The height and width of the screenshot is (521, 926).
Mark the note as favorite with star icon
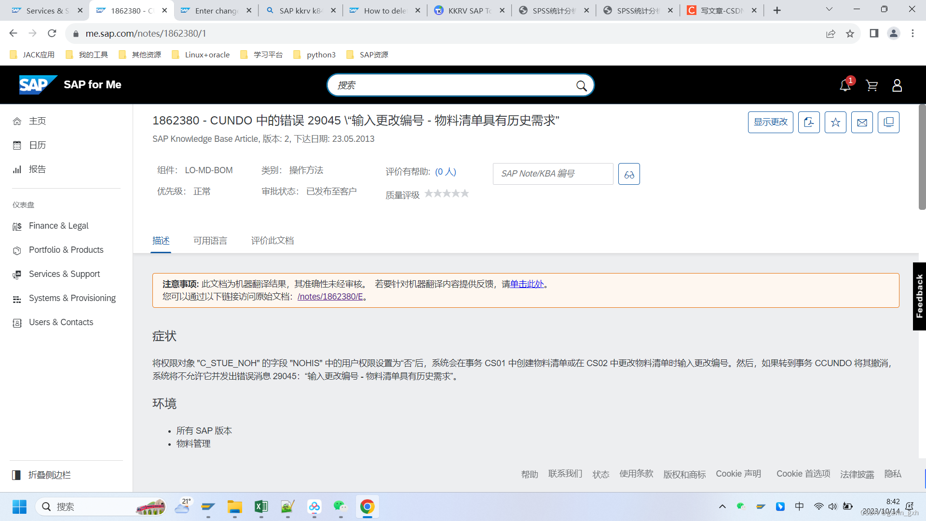835,123
